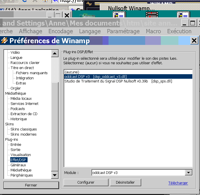
Task: Open Historique preferences page
Action: coord(19,119)
